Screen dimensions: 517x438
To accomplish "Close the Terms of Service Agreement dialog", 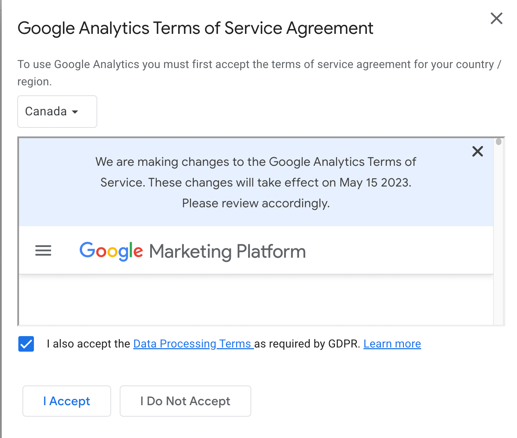I will (x=496, y=18).
